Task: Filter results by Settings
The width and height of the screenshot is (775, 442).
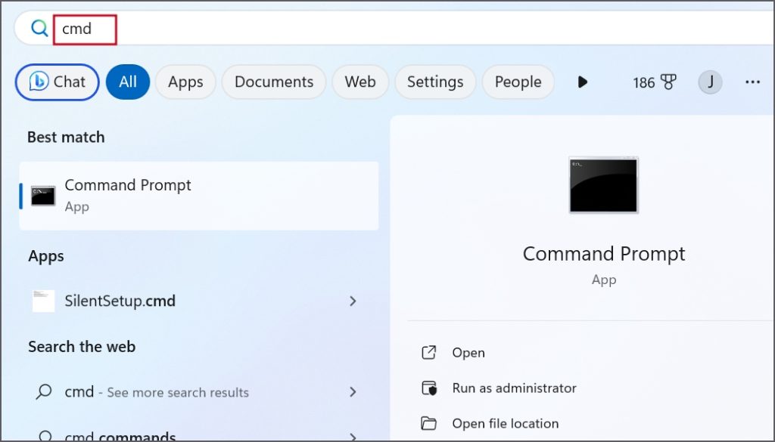Action: 434,82
